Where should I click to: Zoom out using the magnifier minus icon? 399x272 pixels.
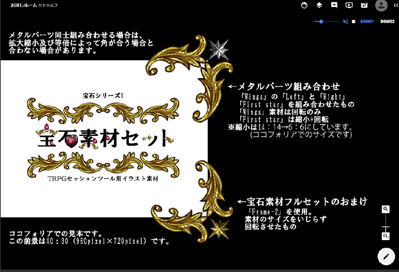pyautogui.click(x=385, y=236)
